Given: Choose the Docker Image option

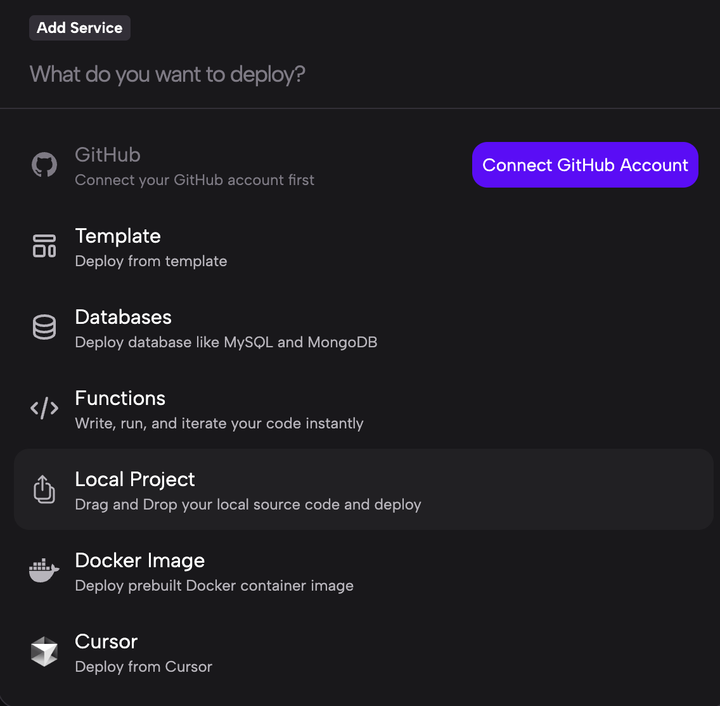Looking at the screenshot, I should [140, 561].
